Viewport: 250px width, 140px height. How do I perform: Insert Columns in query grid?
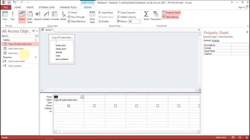tap(126, 12)
